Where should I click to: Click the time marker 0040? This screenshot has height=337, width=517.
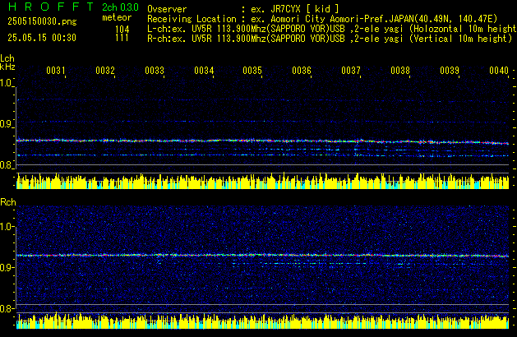pos(499,71)
